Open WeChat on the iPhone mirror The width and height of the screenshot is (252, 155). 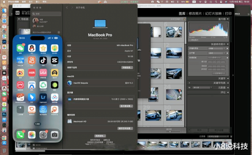[x=20, y=48]
